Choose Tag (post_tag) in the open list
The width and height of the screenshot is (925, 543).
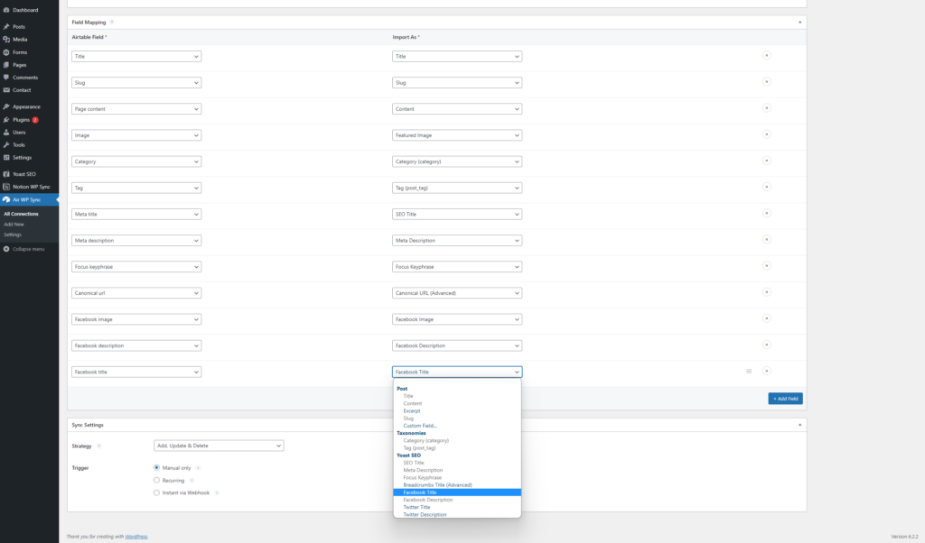[x=456, y=447]
